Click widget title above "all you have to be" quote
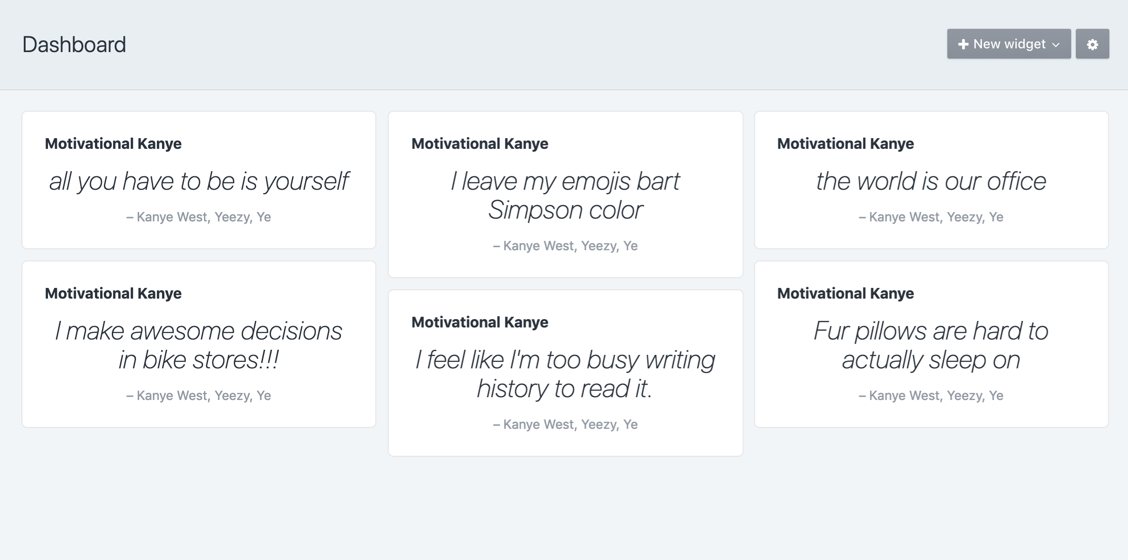This screenshot has height=560, width=1128. pos(113,144)
